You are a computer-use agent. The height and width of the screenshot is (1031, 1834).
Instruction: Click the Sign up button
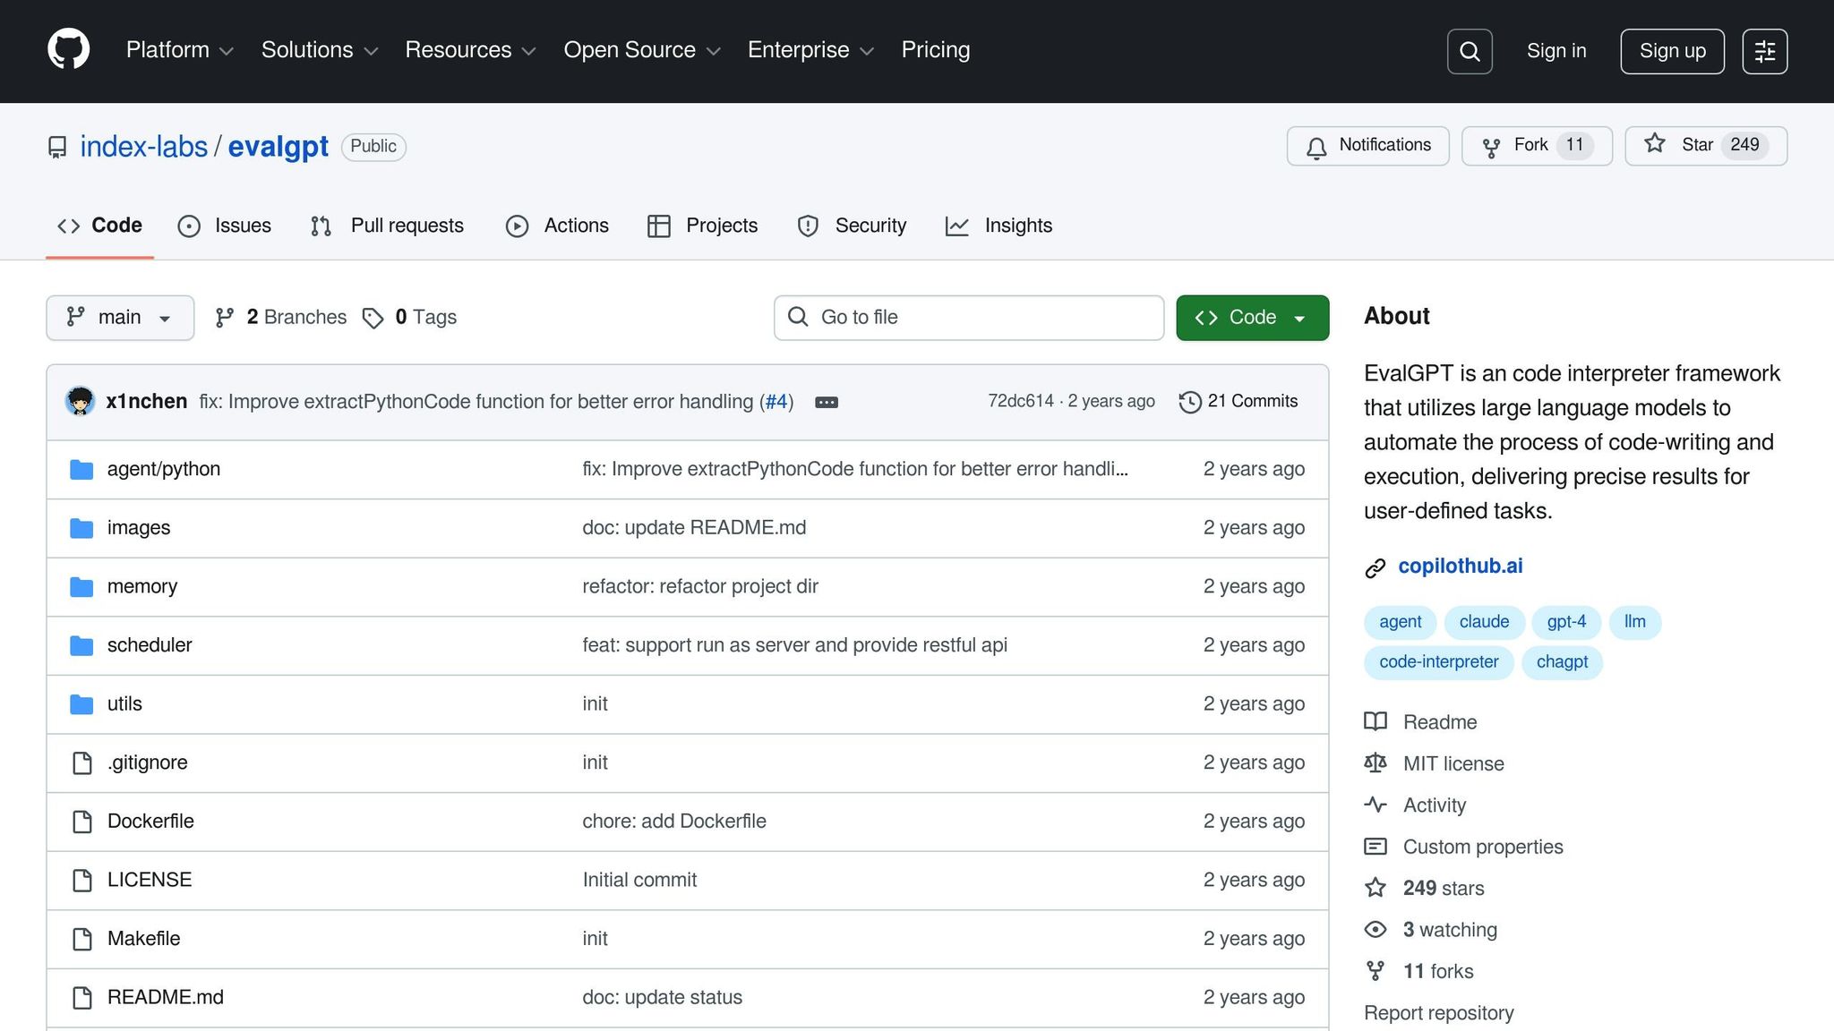[x=1672, y=51]
